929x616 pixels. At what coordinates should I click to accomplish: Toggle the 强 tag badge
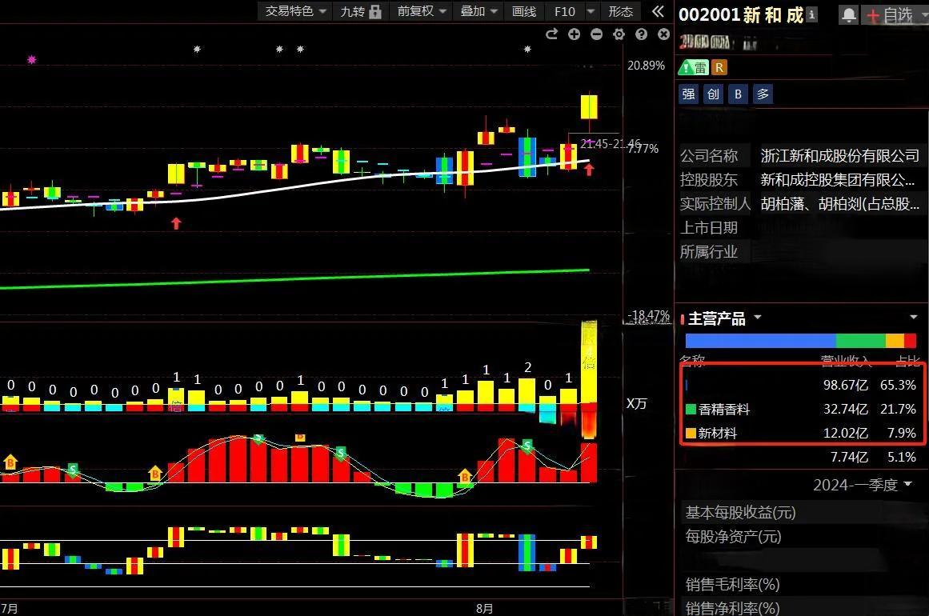[688, 94]
